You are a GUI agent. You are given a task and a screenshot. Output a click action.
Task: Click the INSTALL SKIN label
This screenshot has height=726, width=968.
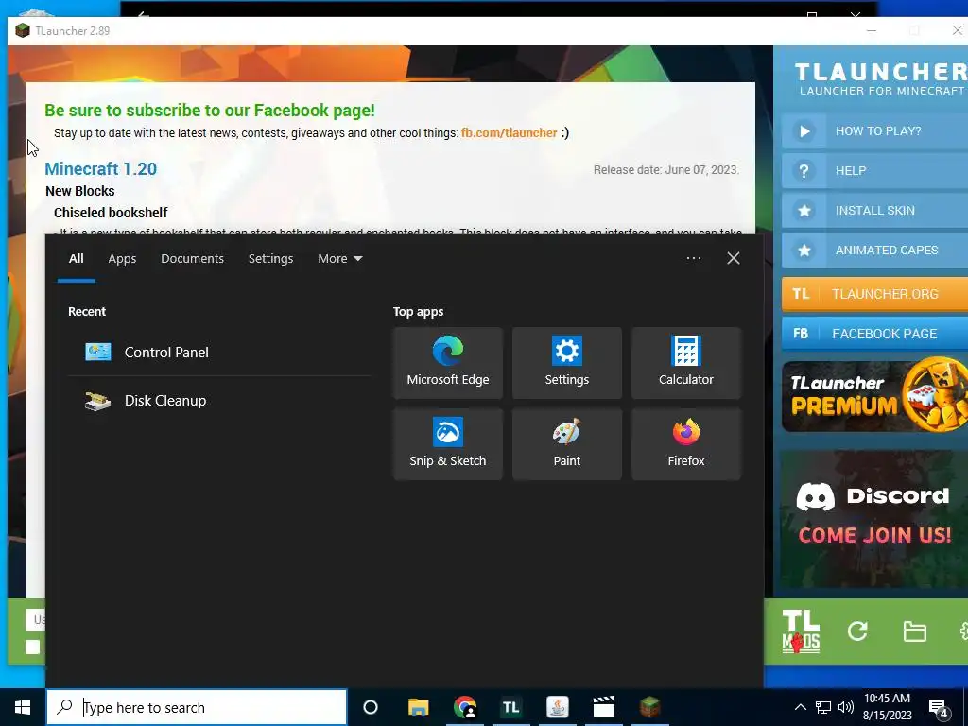coord(874,211)
